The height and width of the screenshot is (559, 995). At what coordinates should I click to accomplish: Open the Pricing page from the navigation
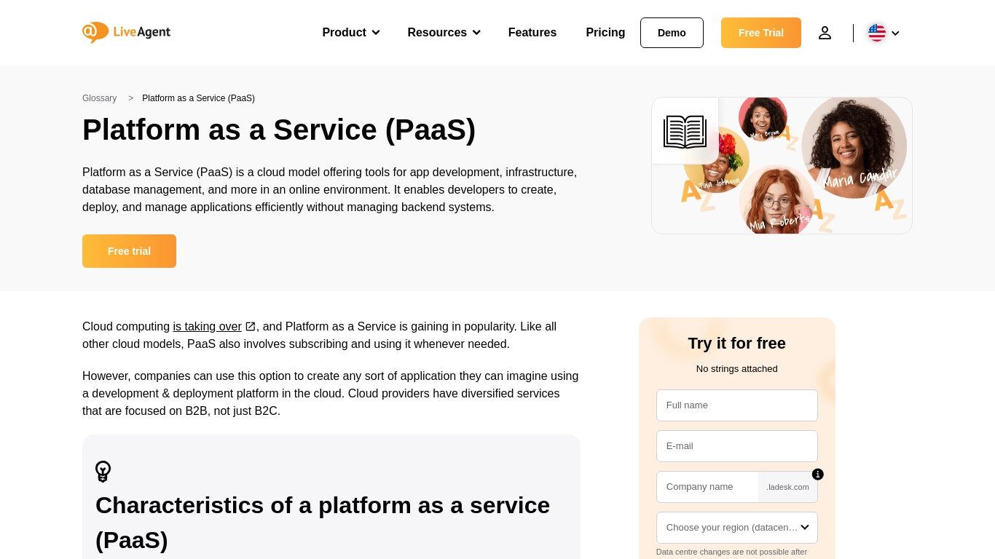coord(605,33)
